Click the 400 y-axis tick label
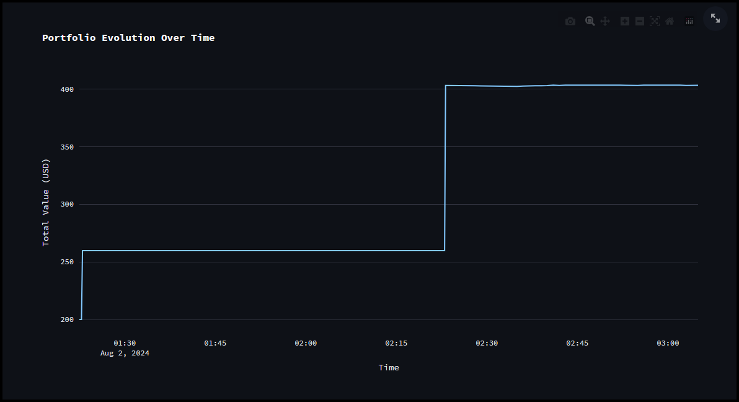 pyautogui.click(x=66, y=89)
